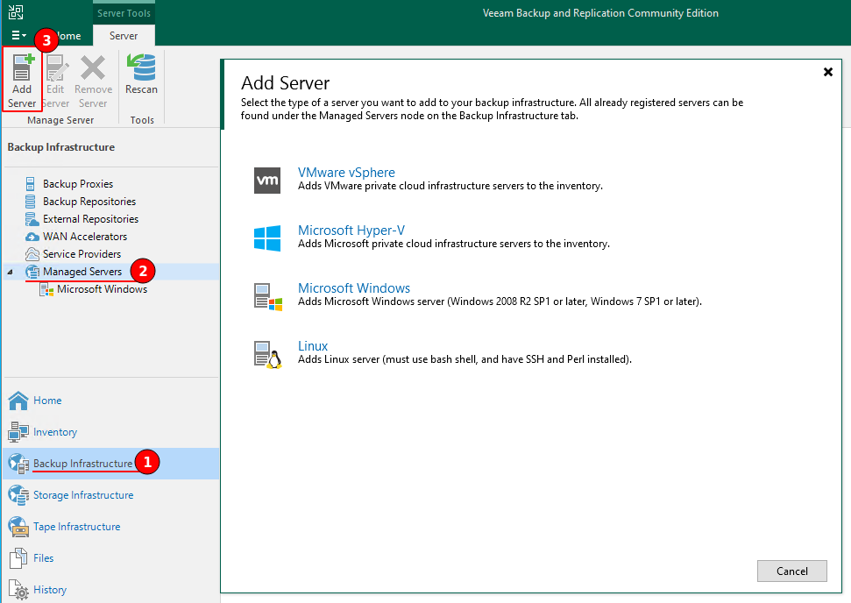The width and height of the screenshot is (851, 603).
Task: Click the Microsoft Windows server description text
Action: pyautogui.click(x=500, y=301)
